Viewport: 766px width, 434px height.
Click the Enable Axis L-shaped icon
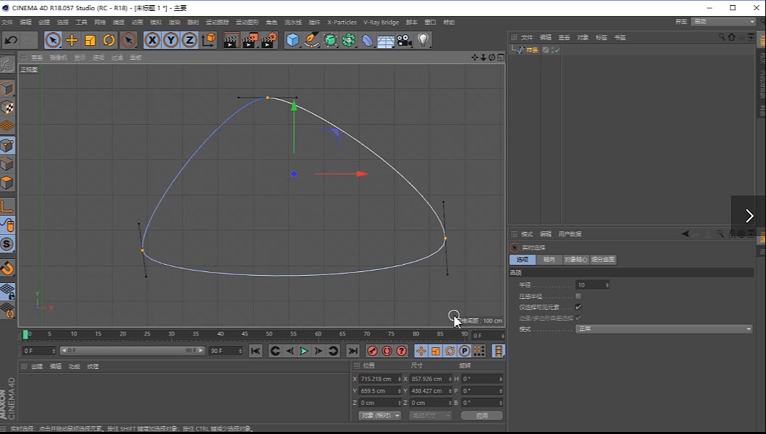tap(7, 206)
